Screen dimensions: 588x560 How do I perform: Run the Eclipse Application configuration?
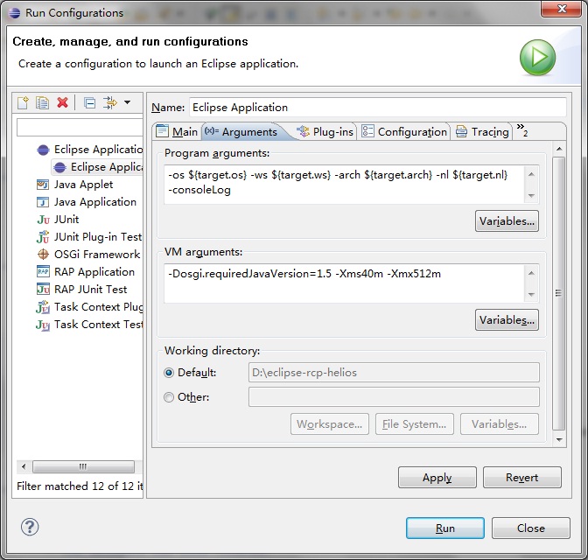(x=445, y=528)
